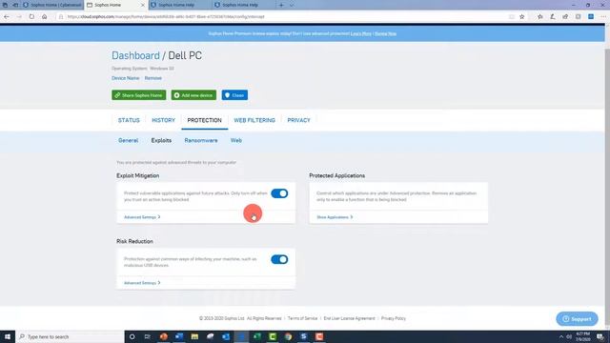
Task: Go back to the Dashboard link
Action: (135, 55)
